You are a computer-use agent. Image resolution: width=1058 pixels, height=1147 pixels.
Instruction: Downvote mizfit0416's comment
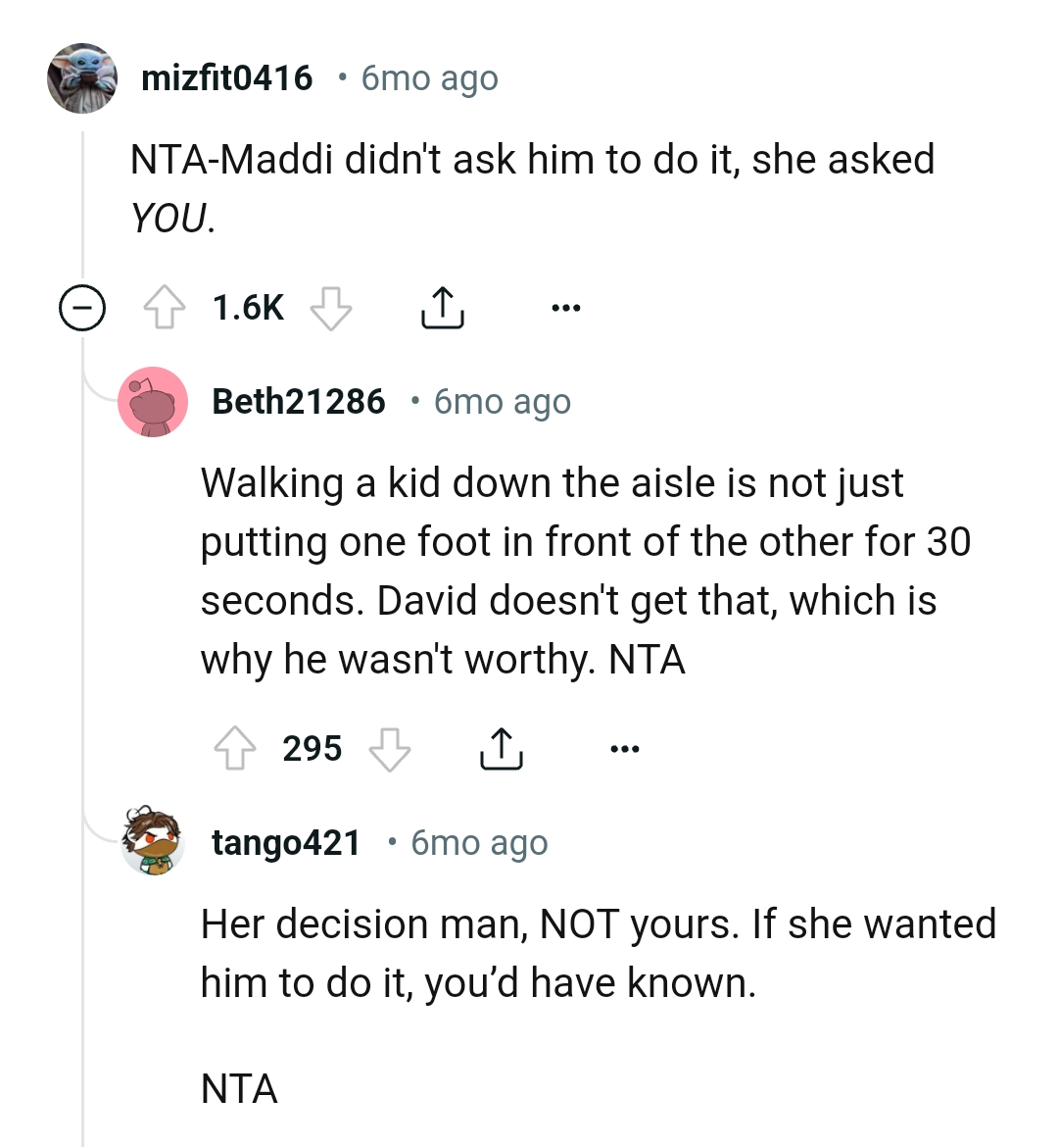pyautogui.click(x=331, y=308)
